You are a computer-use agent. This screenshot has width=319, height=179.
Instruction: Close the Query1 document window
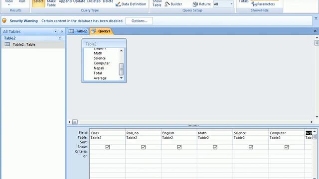(315, 31)
